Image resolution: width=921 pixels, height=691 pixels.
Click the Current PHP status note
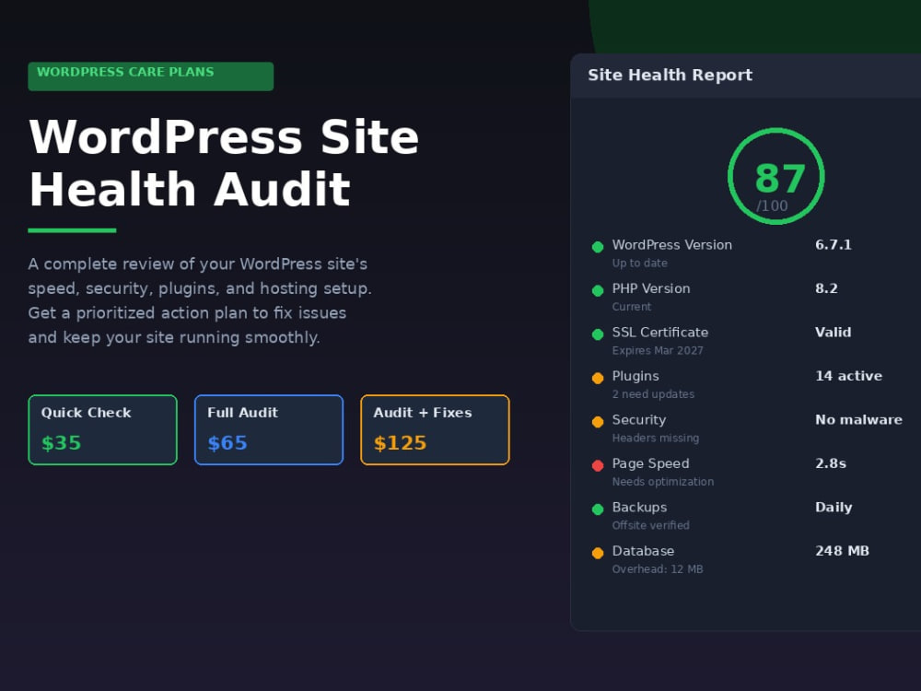click(632, 307)
